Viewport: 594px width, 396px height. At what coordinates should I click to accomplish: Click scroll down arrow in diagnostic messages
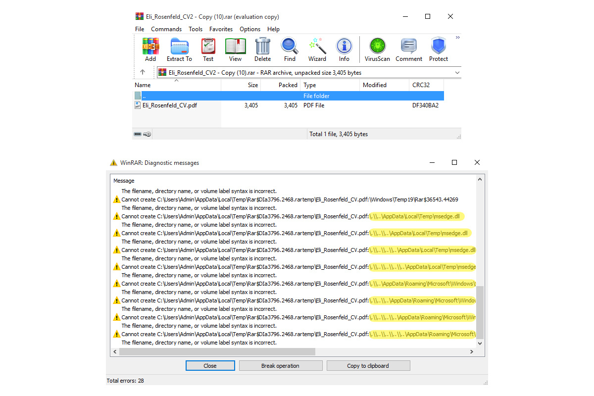pyautogui.click(x=480, y=344)
